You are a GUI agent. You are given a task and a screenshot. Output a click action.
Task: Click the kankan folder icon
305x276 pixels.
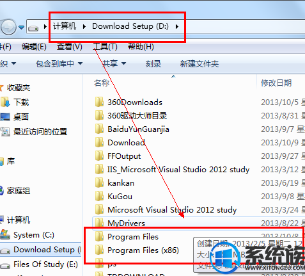pyautogui.click(x=99, y=183)
